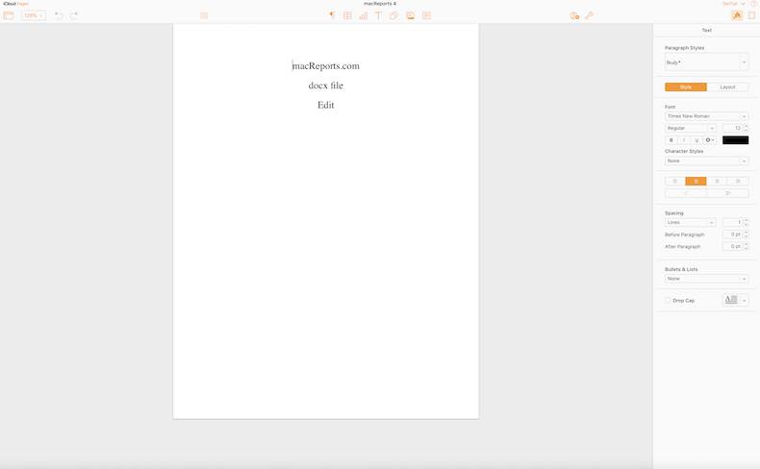Viewport: 760px width, 469px height.
Task: Open the Character Styles None dropdown
Action: click(707, 160)
